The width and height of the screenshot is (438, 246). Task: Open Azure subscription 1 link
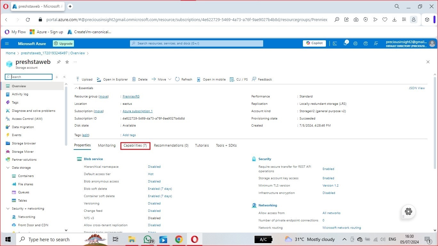click(138, 111)
